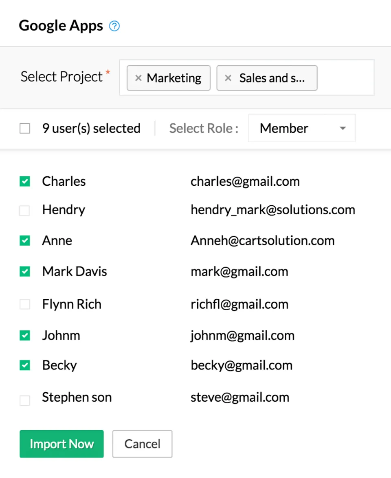
Task: Open the Google Apps help icon
Action: pos(114,26)
